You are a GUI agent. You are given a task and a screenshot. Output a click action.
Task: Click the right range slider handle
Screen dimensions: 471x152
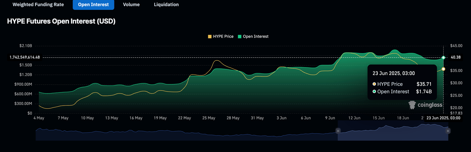tap(448, 131)
